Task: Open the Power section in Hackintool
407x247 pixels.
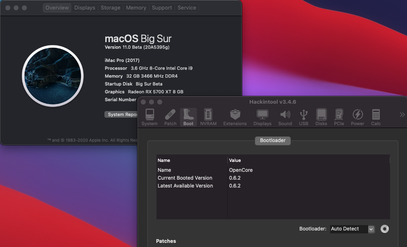Action: click(357, 117)
